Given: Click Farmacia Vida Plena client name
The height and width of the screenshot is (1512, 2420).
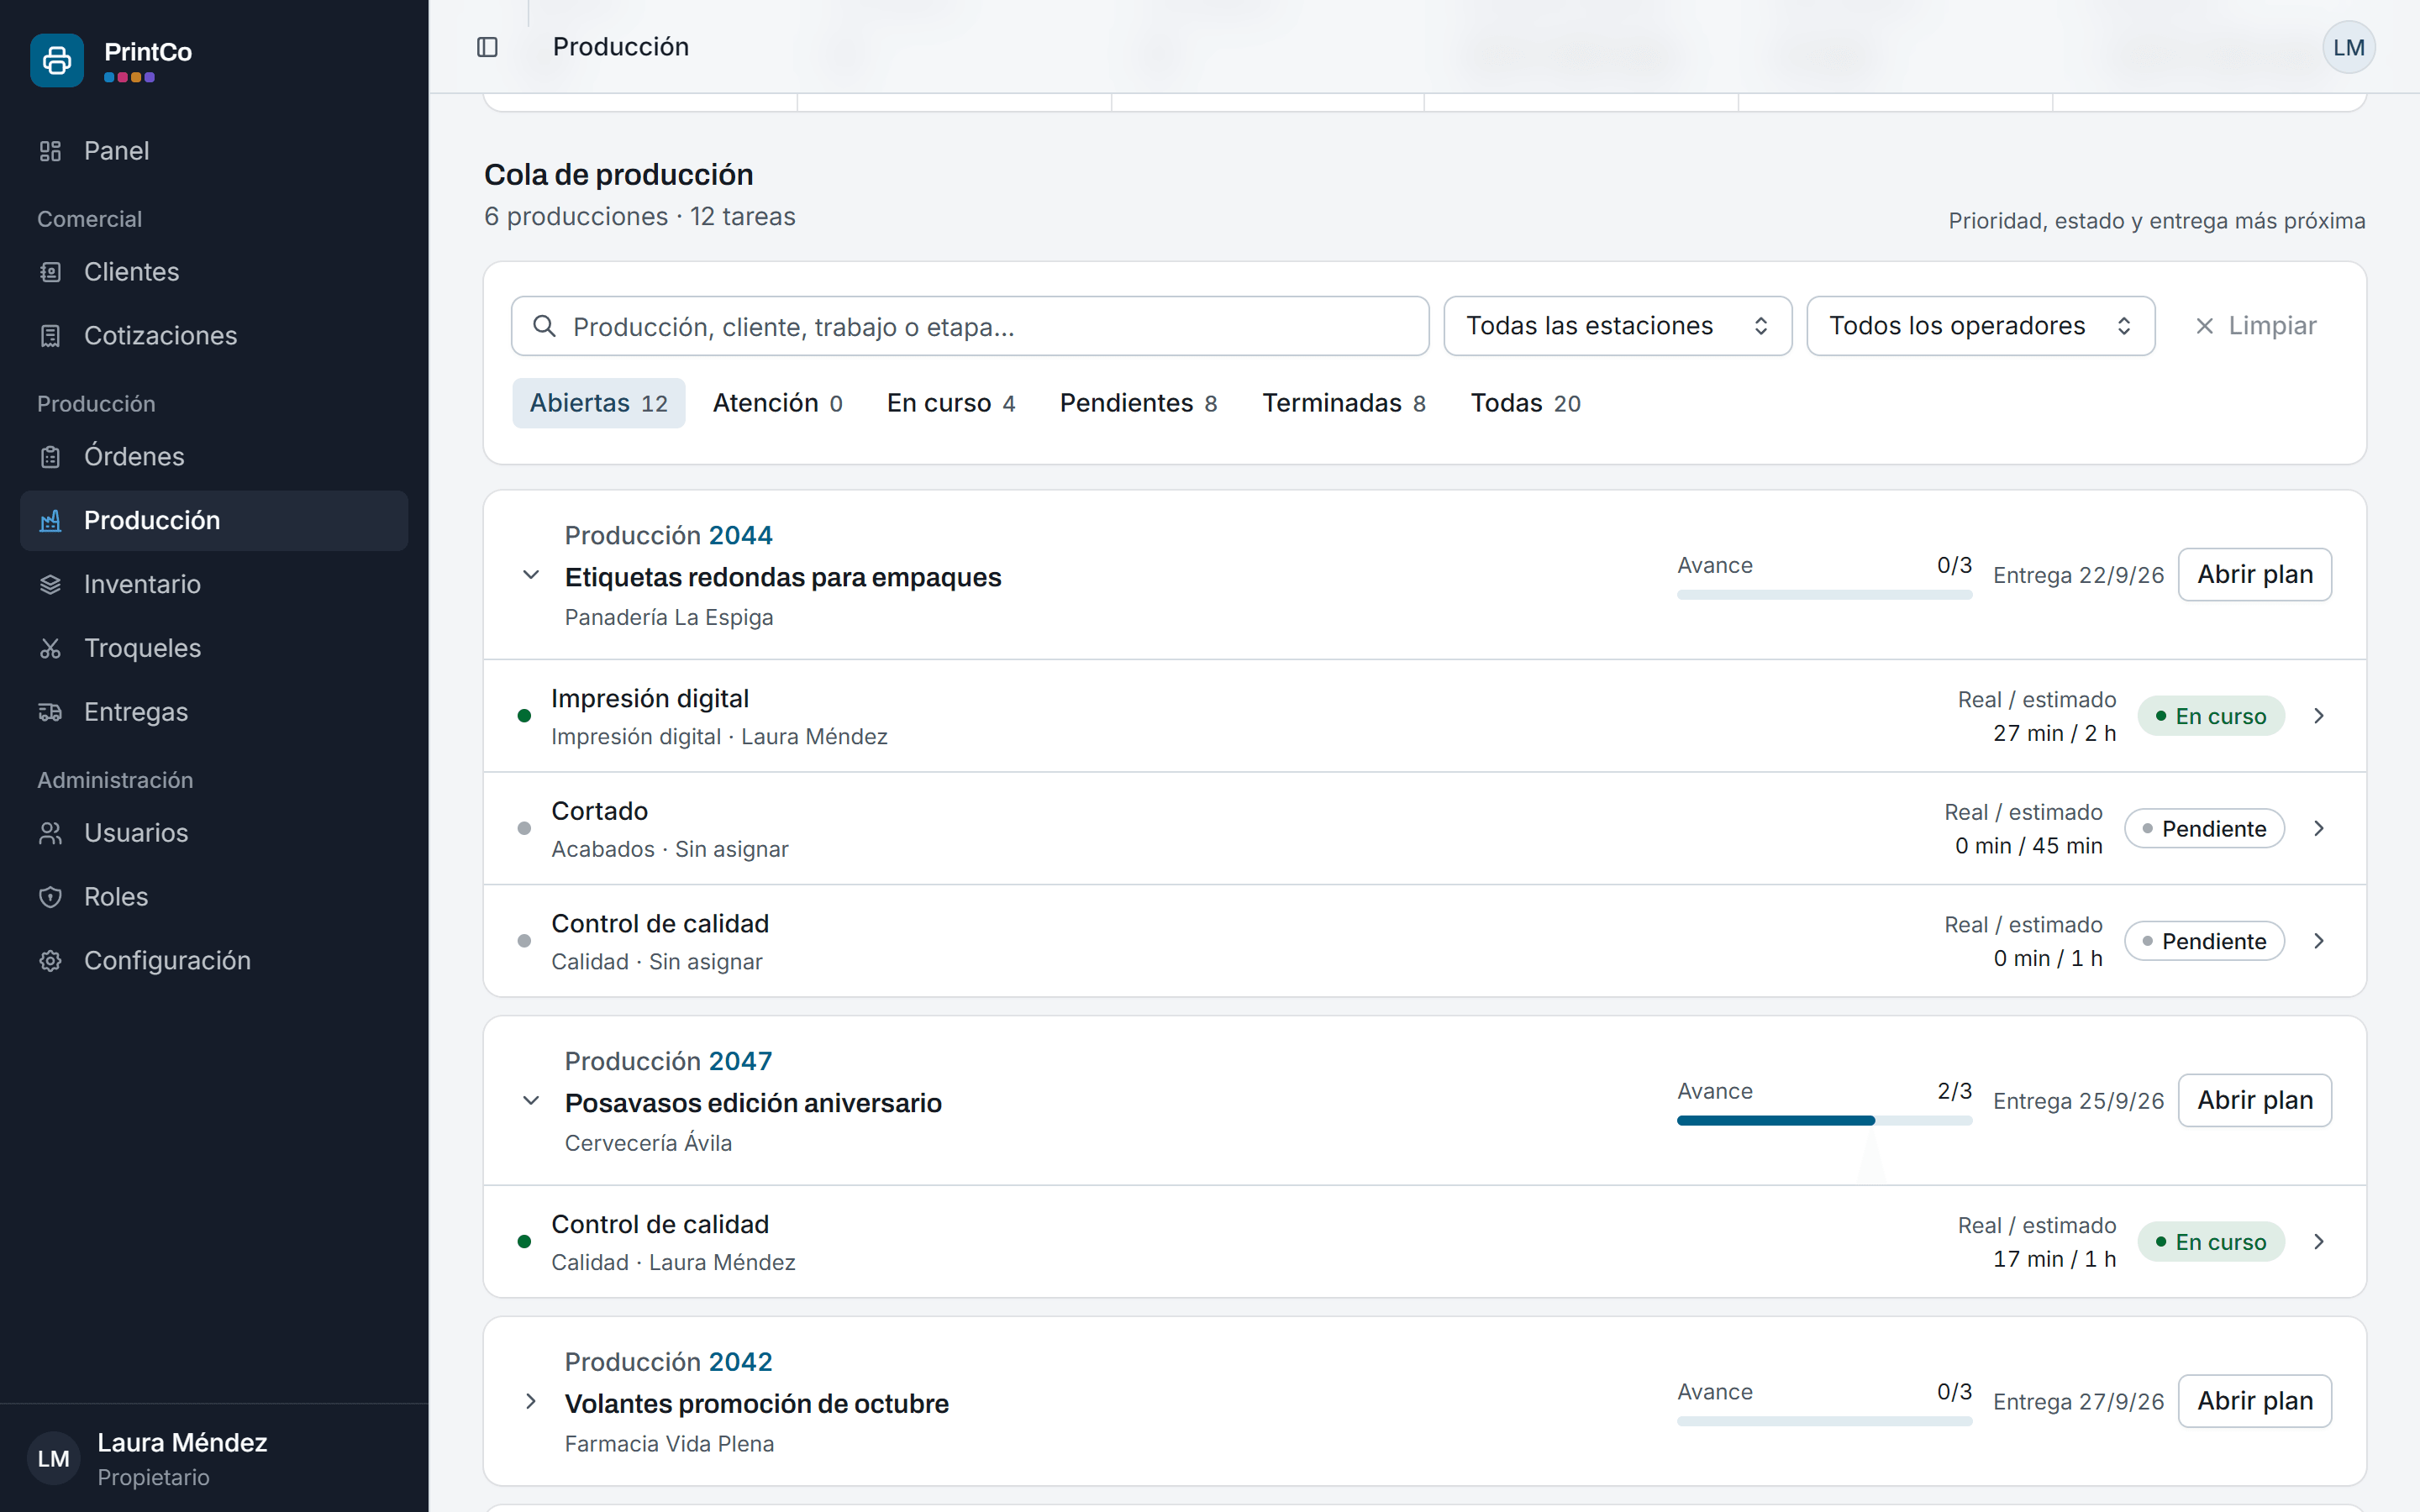Looking at the screenshot, I should 669,1444.
